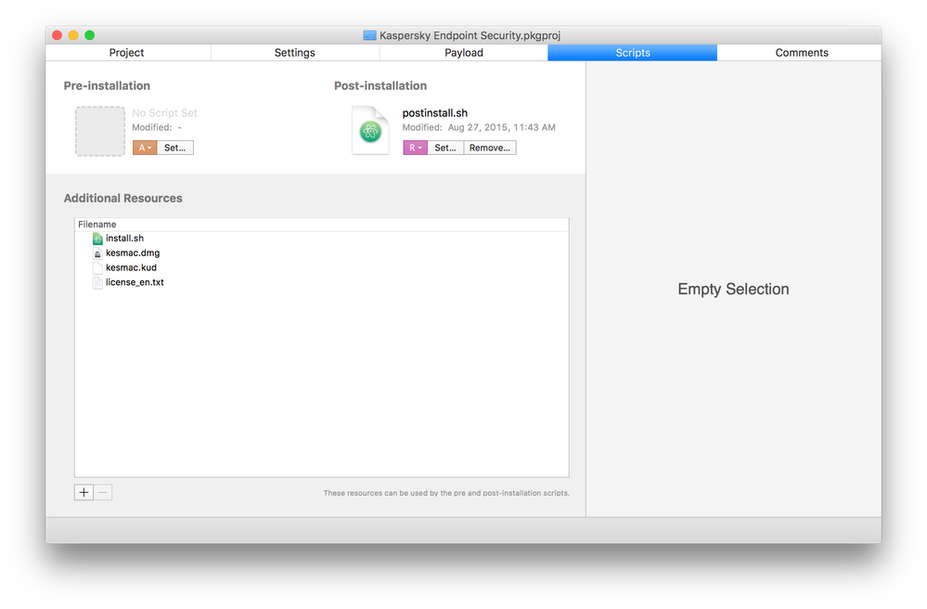The width and height of the screenshot is (927, 609).
Task: Click the kesmac.kud file icon
Action: tap(97, 268)
